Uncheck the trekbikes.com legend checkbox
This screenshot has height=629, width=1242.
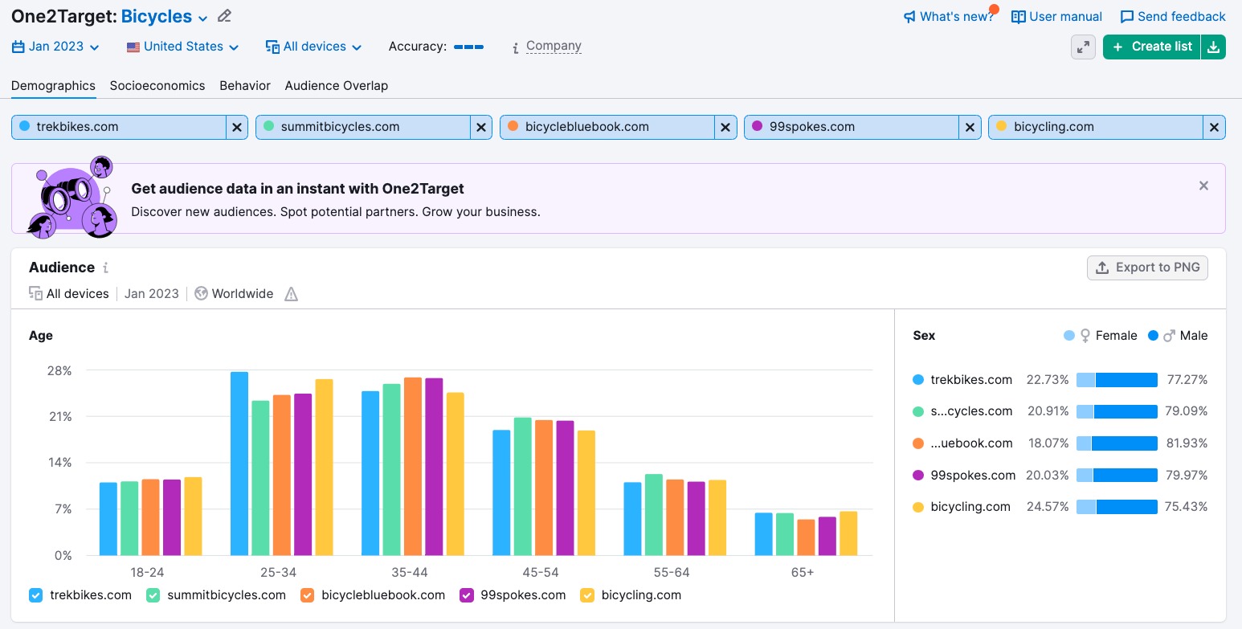tap(35, 595)
